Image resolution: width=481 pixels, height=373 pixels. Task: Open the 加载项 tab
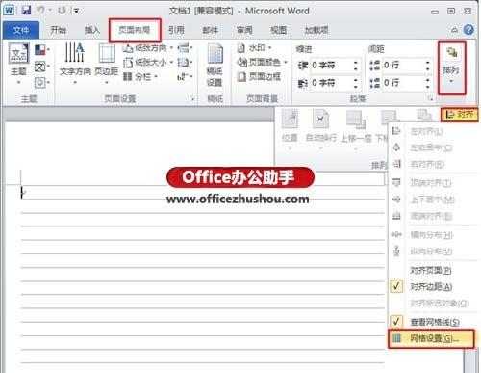316,30
